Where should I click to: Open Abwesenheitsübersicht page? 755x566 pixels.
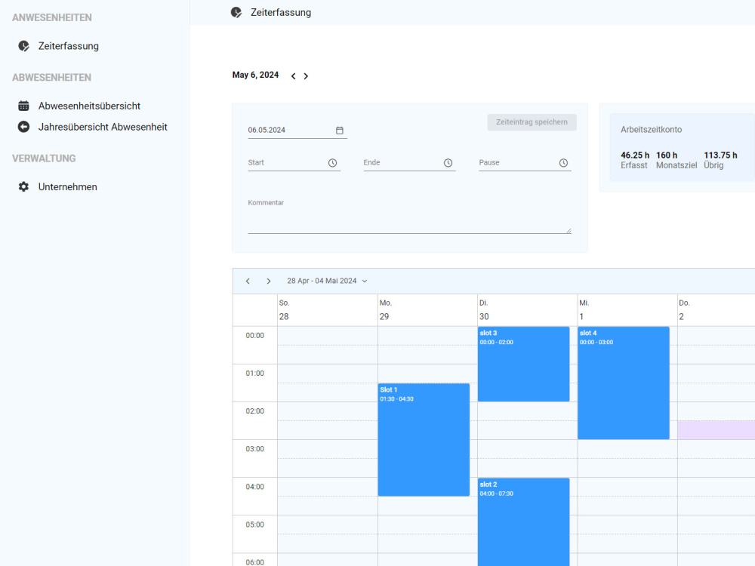[89, 106]
